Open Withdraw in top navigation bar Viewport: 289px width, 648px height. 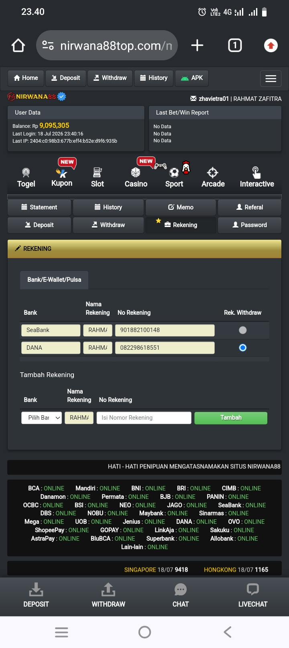[x=110, y=78]
